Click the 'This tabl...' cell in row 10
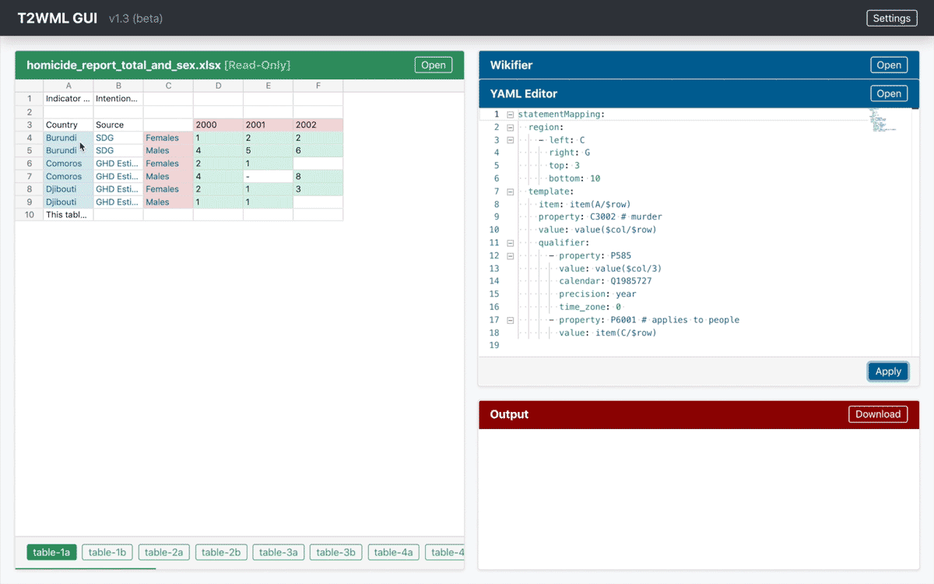The image size is (934, 584). pyautogui.click(x=68, y=215)
